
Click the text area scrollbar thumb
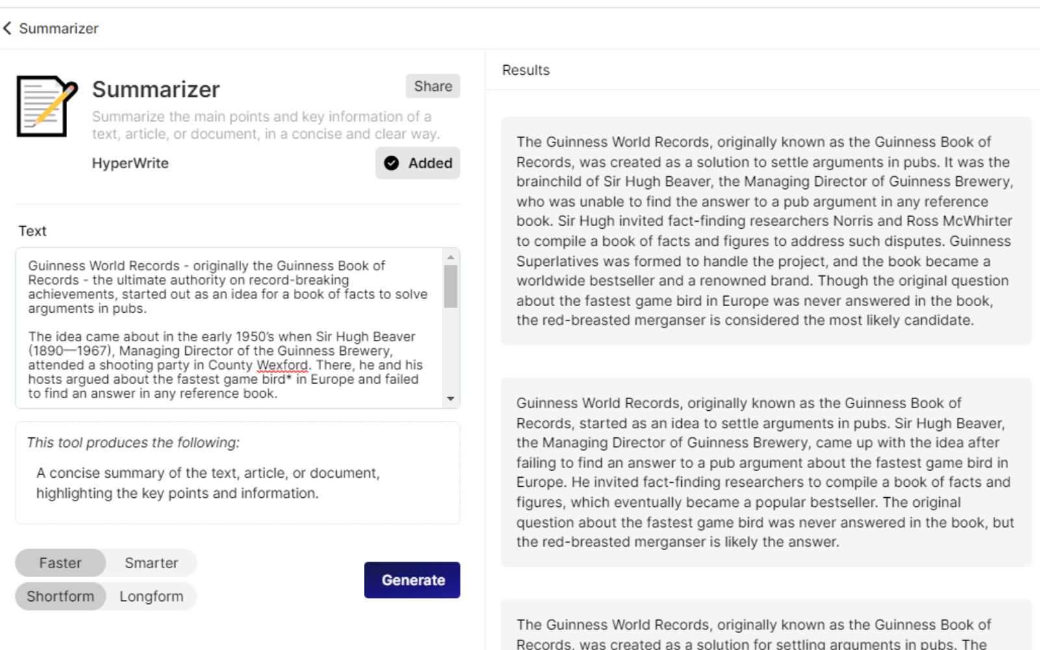(x=450, y=286)
